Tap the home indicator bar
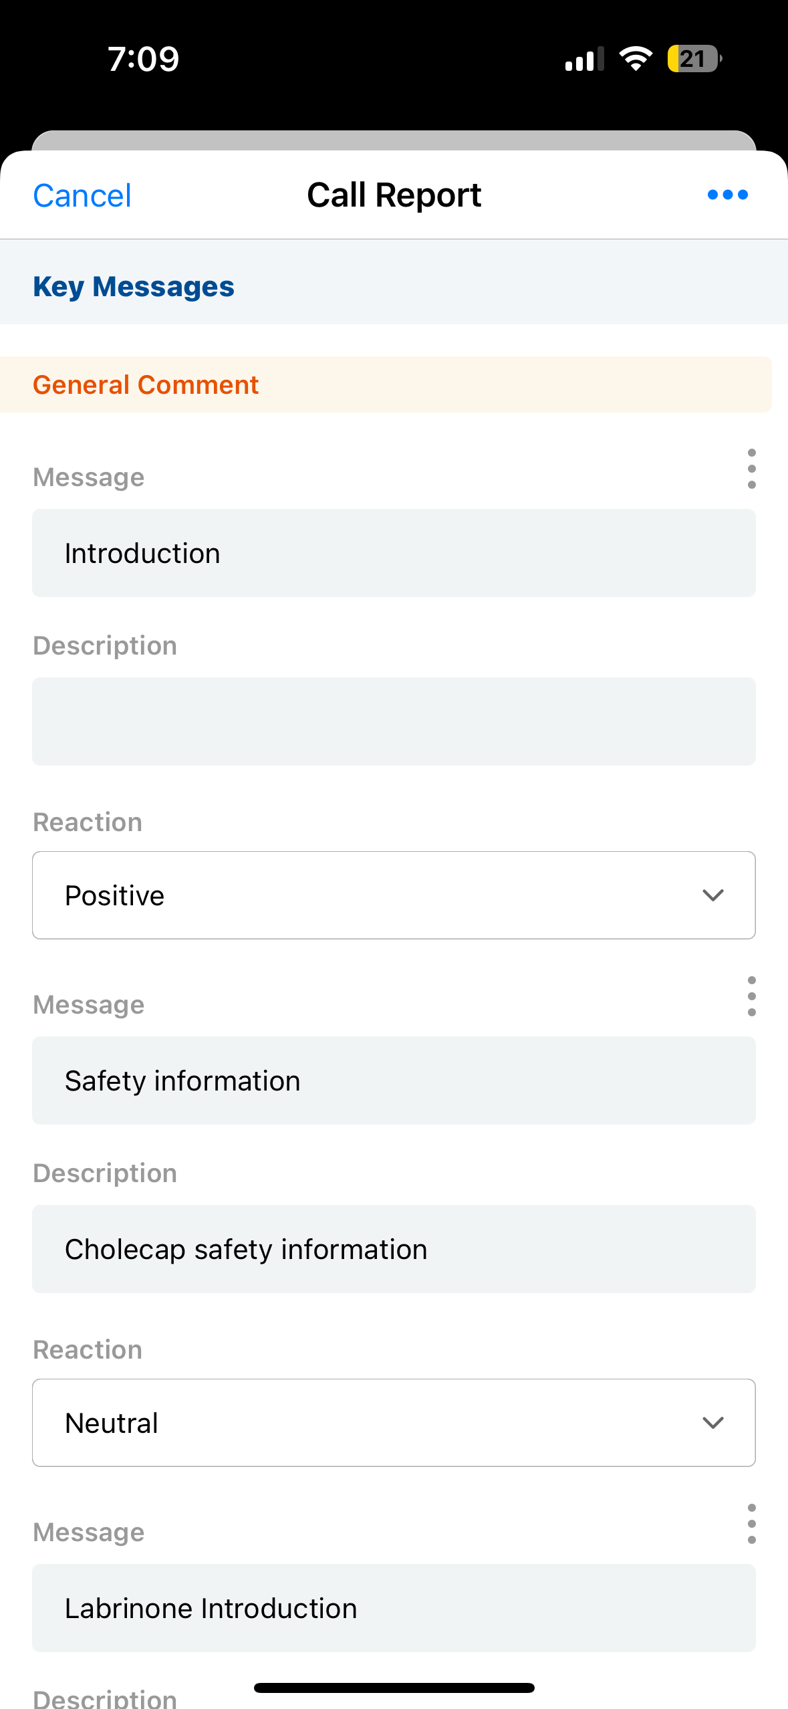This screenshot has width=788, height=1709. 394,1688
